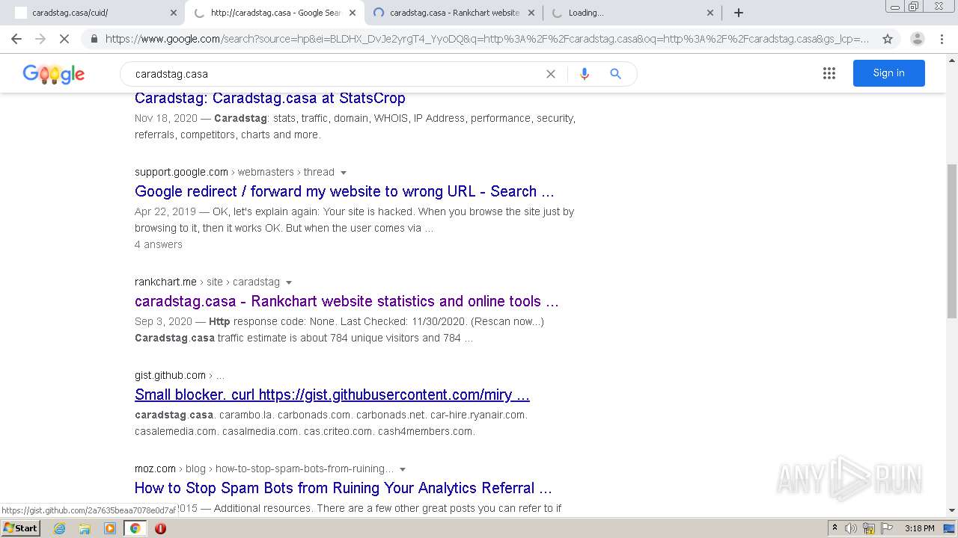958x538 pixels.
Task: Open Google redirect wrong URL result
Action: (x=344, y=191)
